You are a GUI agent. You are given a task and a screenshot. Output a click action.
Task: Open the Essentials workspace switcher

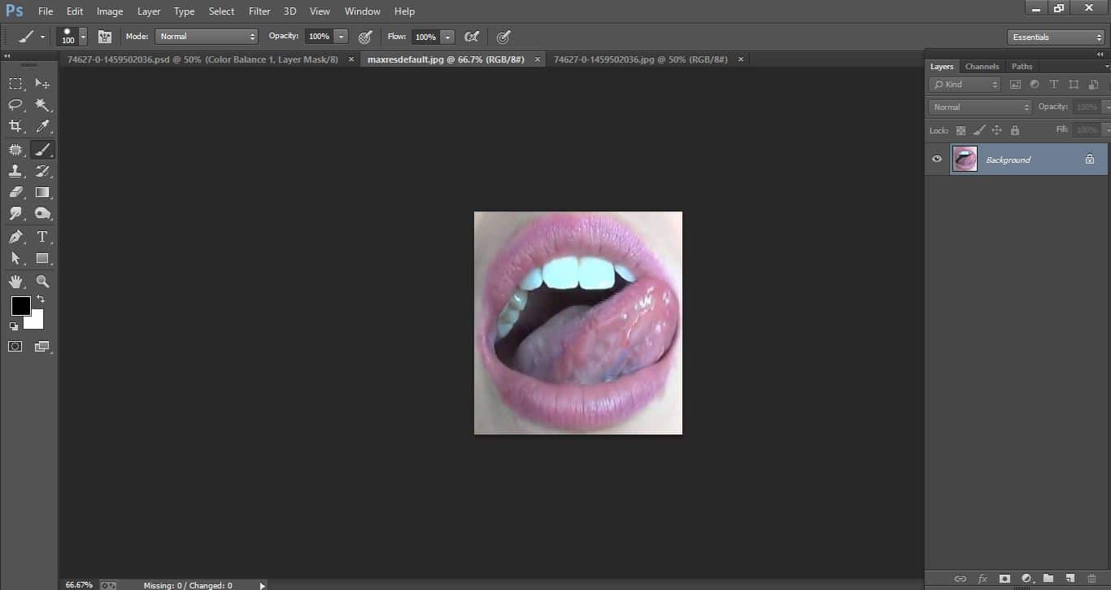[x=1055, y=37]
